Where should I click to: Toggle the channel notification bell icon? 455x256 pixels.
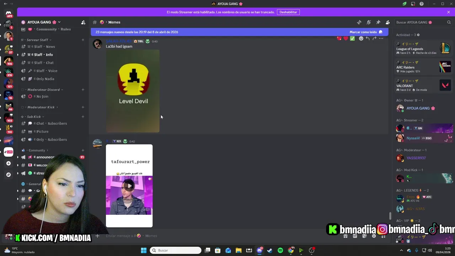point(369,22)
